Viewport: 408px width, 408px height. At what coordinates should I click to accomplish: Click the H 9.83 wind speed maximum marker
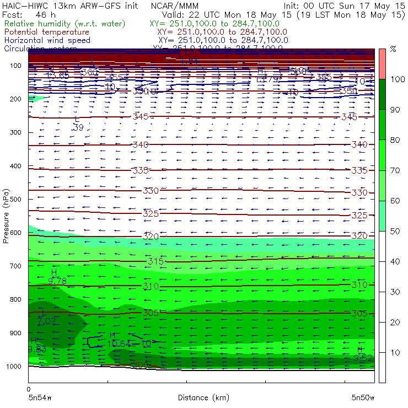pyautogui.click(x=37, y=345)
